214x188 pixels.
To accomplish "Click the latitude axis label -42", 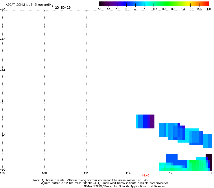I will click(x=3, y=39).
